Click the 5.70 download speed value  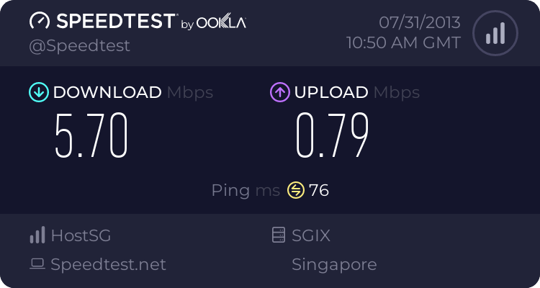(x=91, y=135)
